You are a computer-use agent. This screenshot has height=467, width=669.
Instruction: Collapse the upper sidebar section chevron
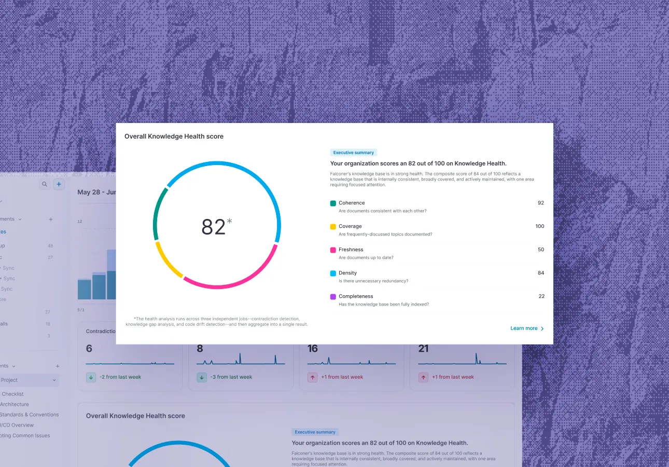pyautogui.click(x=20, y=219)
